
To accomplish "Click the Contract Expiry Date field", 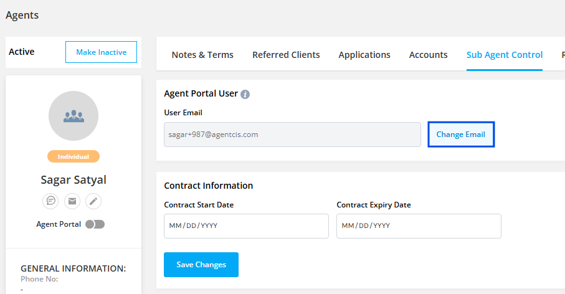I will [x=419, y=225].
